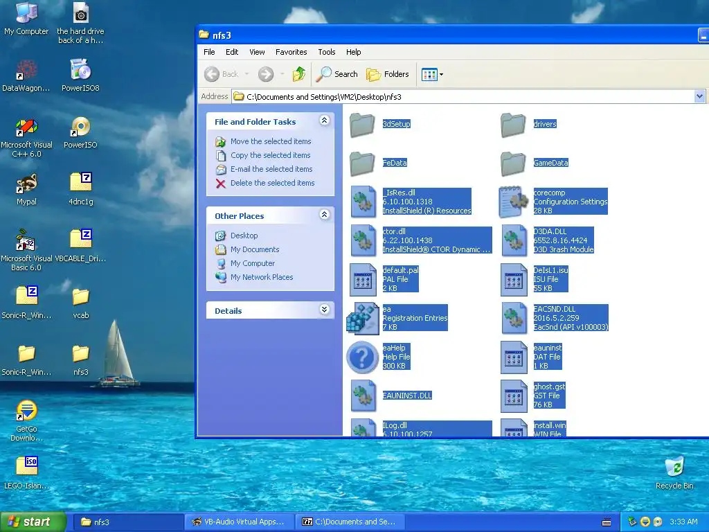Screen dimensions: 709x532
Task: Click the Up folder toolbar icon
Action: click(x=299, y=73)
